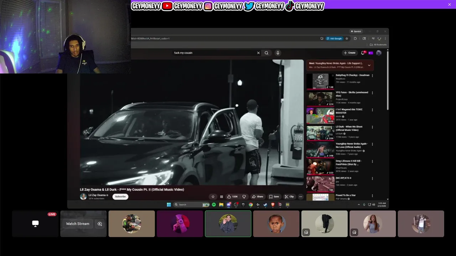
Task: Click the Watch Stream button
Action: tap(78, 224)
